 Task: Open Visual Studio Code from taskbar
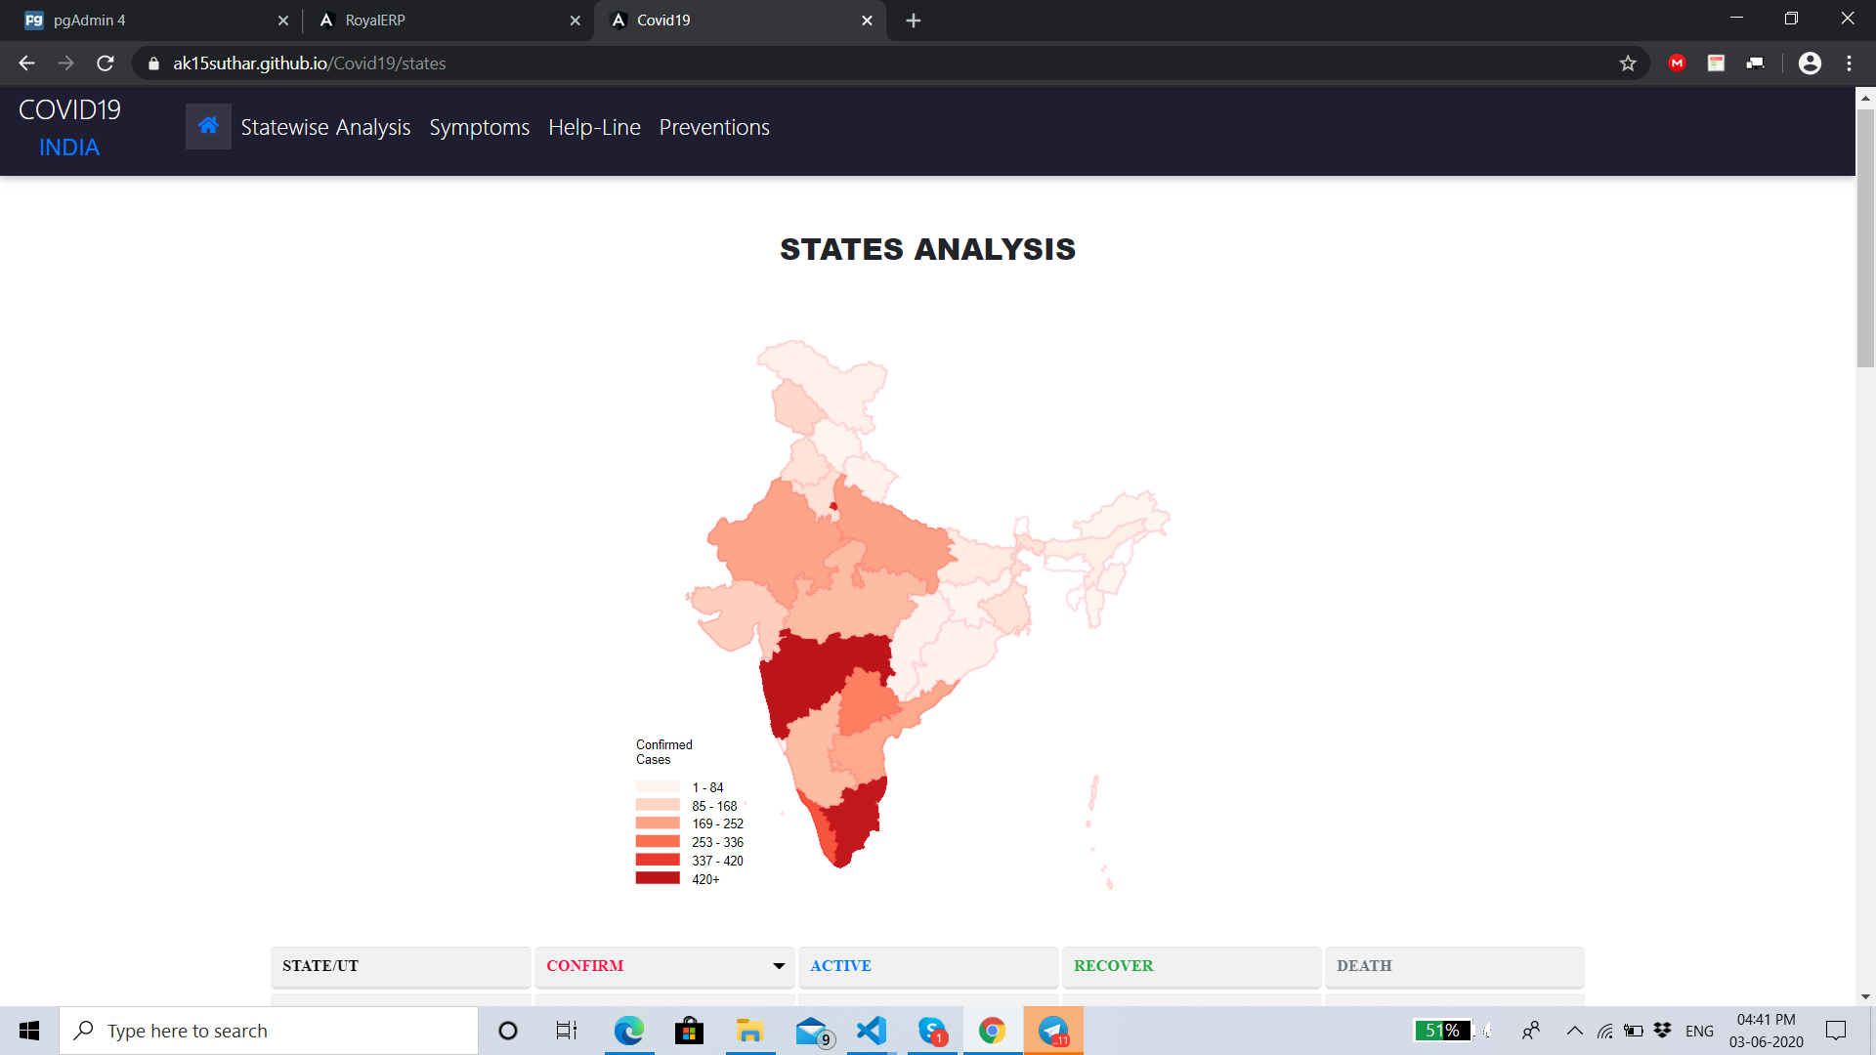pyautogui.click(x=871, y=1031)
